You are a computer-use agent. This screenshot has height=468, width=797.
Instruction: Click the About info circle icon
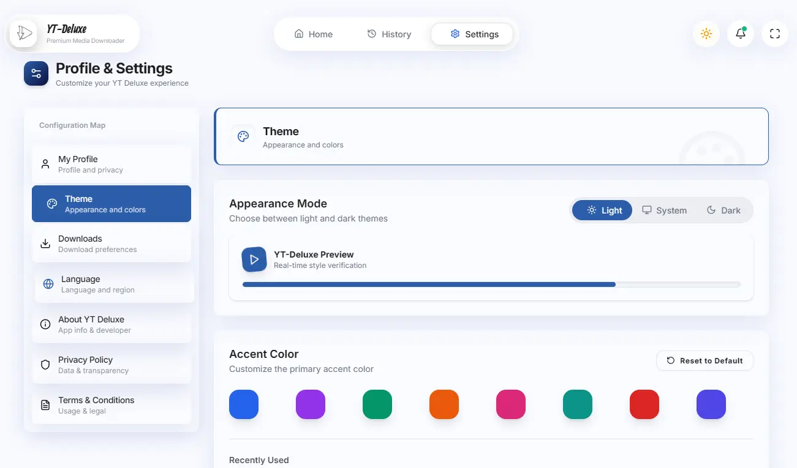coord(45,324)
